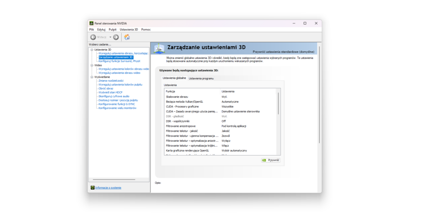Image resolution: width=427 pixels, height=216 pixels.
Task: Open the back history dropdown arrow
Action: (110, 37)
